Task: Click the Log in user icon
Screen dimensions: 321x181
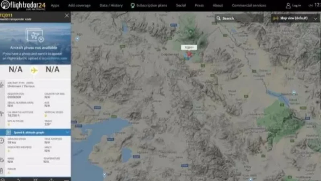Action: [x=288, y=6]
